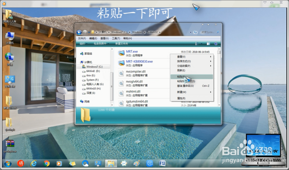Open 分组依据(P) submenu in context menu

(192, 66)
